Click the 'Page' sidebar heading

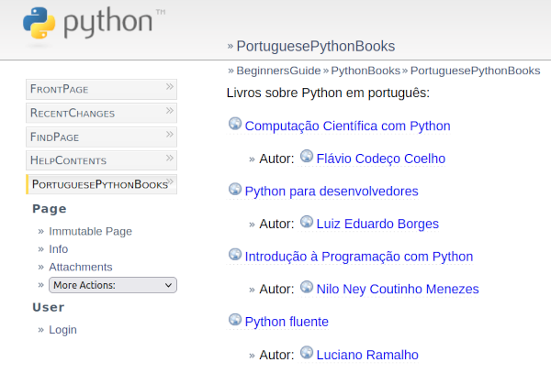(50, 209)
